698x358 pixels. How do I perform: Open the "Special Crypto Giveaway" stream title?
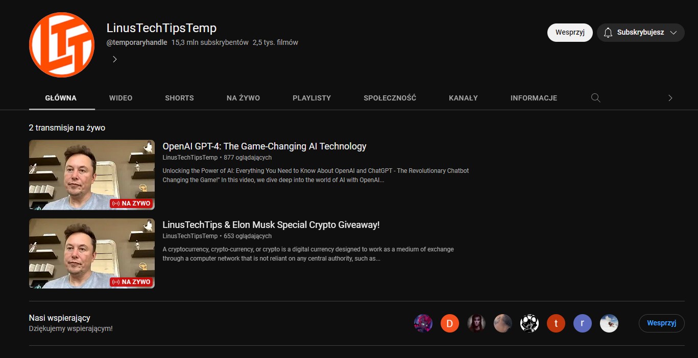(x=271, y=225)
